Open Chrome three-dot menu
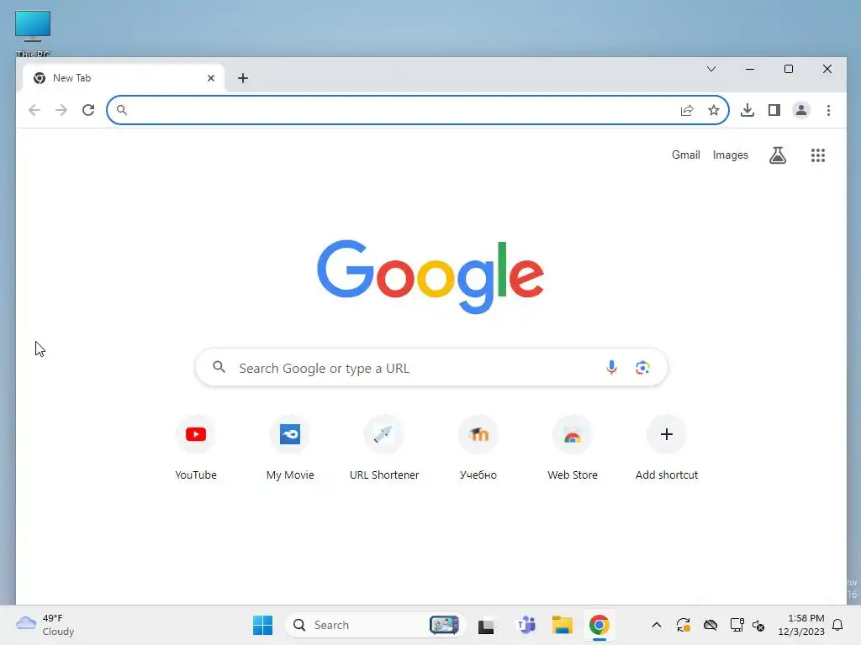The image size is (861, 645). [828, 110]
